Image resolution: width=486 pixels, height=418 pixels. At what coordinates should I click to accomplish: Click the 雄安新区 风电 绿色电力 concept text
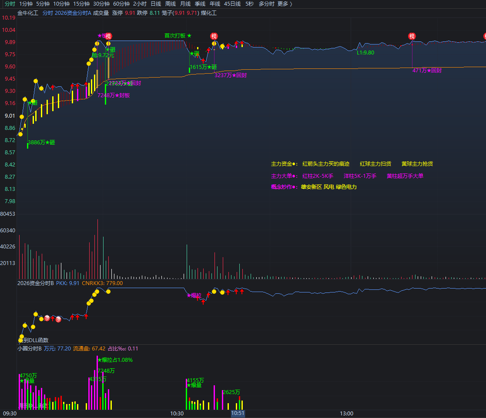pos(329,187)
